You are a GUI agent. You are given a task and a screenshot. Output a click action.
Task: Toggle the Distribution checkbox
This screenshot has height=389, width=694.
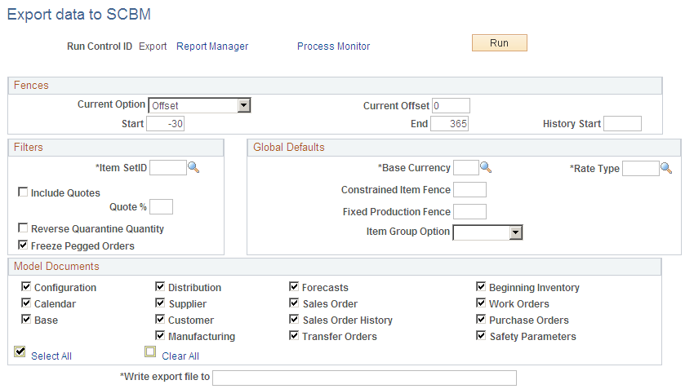160,286
